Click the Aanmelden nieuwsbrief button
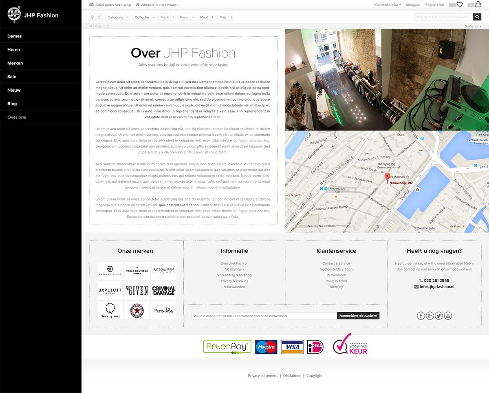489x393 pixels. [x=358, y=316]
